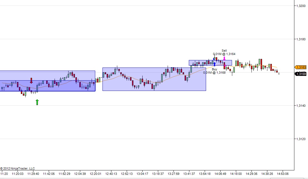Click the 12:20:01 time axis label

[x=96, y=174]
